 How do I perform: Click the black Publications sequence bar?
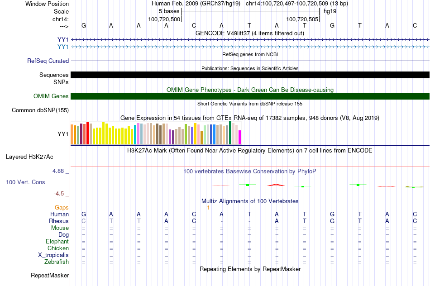tap(250, 75)
